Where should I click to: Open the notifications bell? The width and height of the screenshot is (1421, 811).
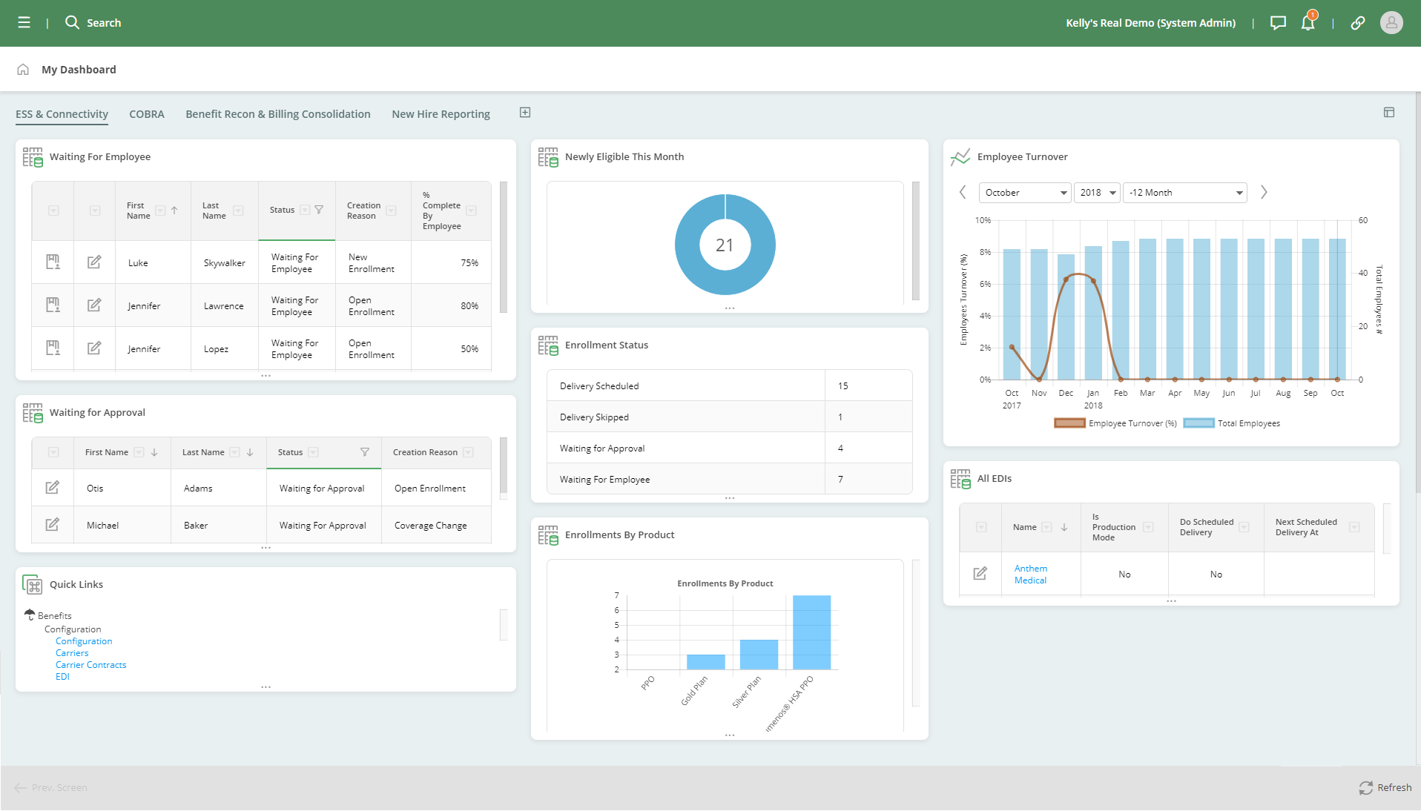1308,22
